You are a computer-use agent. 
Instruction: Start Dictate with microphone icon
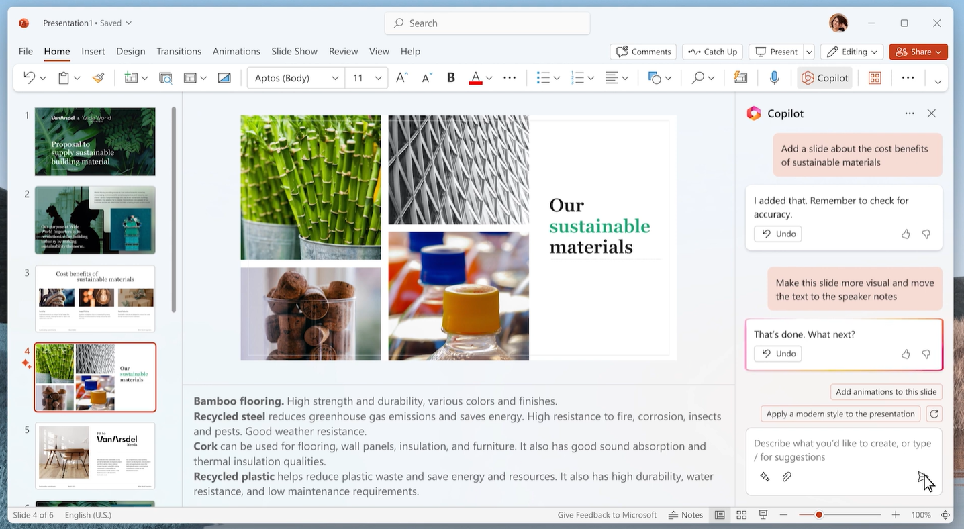[774, 78]
